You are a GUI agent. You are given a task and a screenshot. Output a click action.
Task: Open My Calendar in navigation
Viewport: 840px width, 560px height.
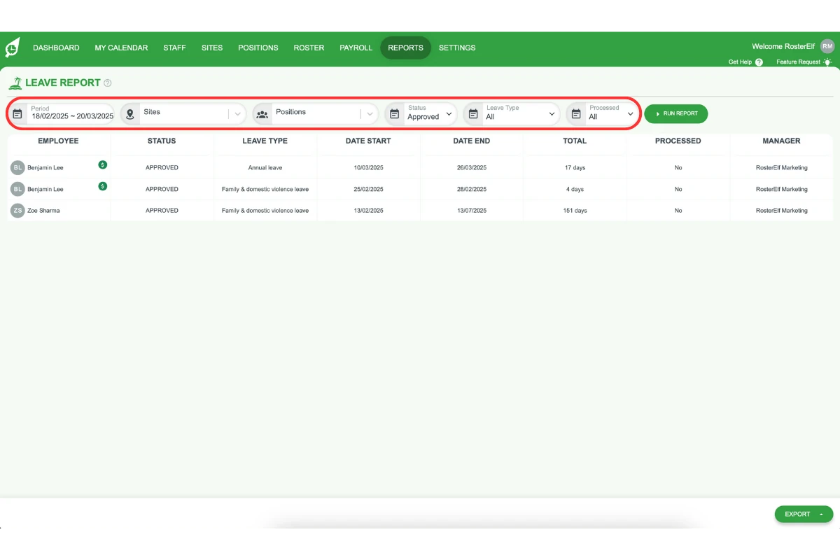121,48
